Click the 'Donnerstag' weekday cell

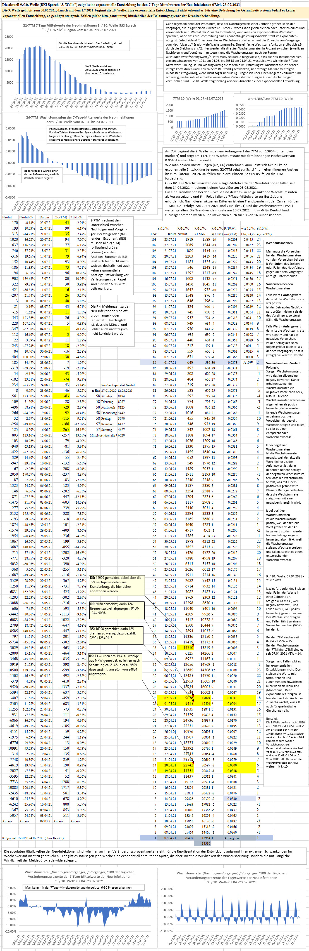point(109,413)
